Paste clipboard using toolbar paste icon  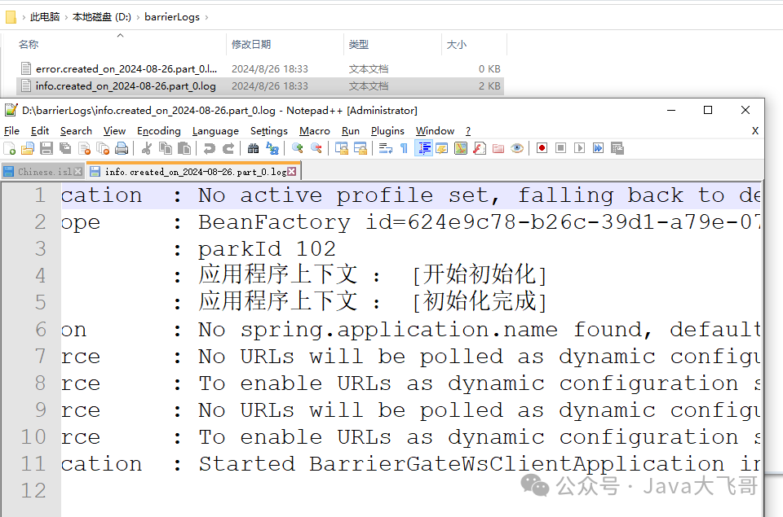click(x=184, y=148)
